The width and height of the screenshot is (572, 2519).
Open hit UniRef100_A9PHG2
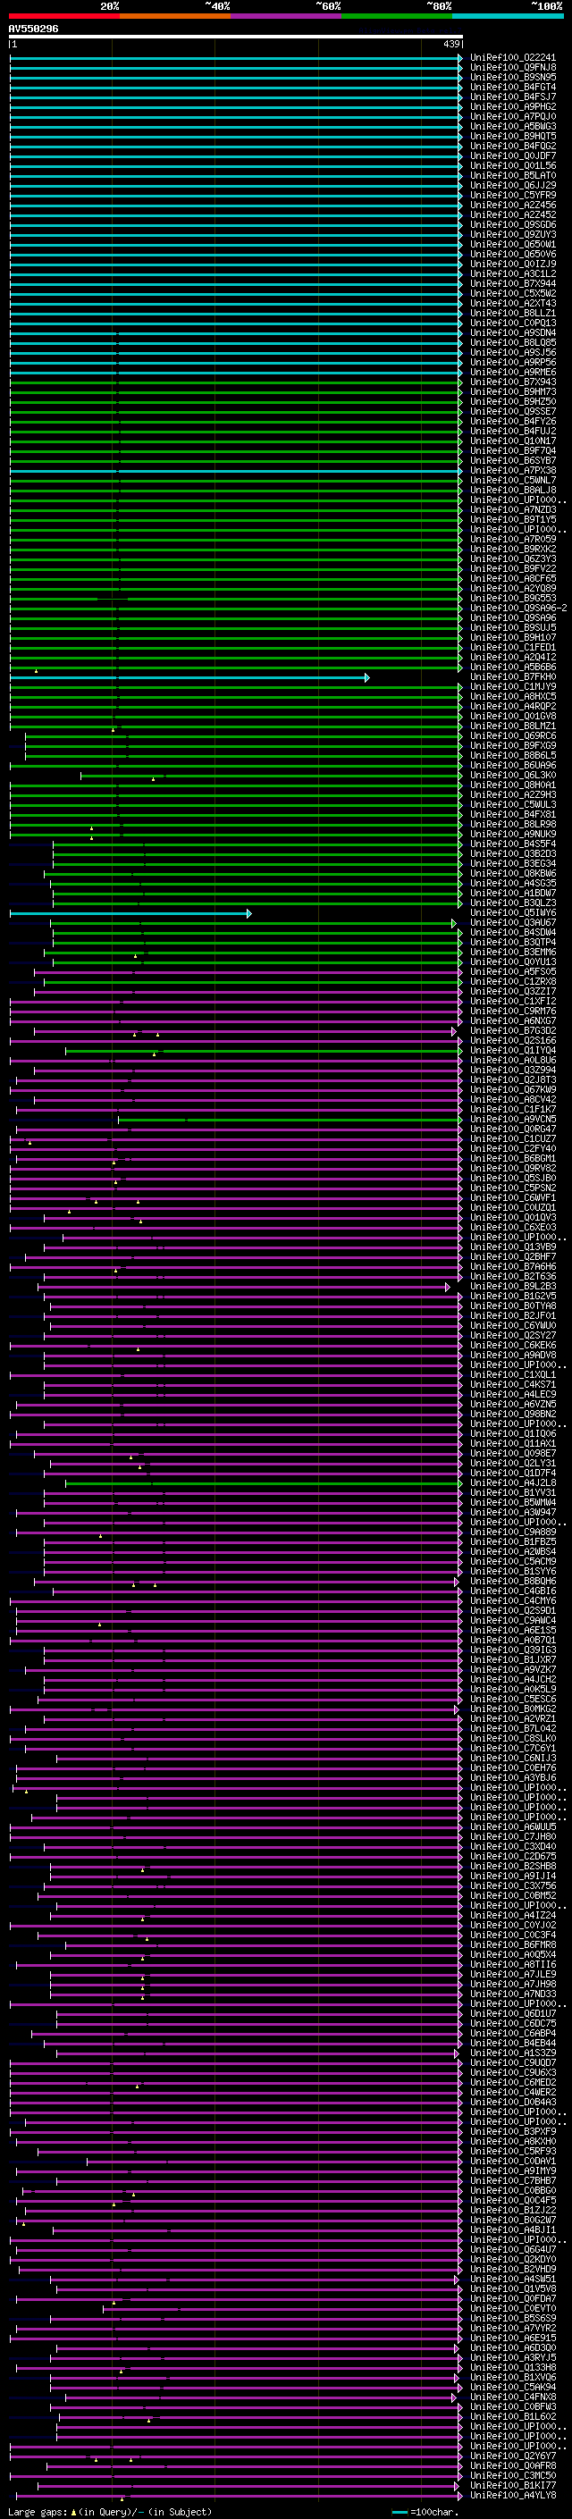coord(513,106)
